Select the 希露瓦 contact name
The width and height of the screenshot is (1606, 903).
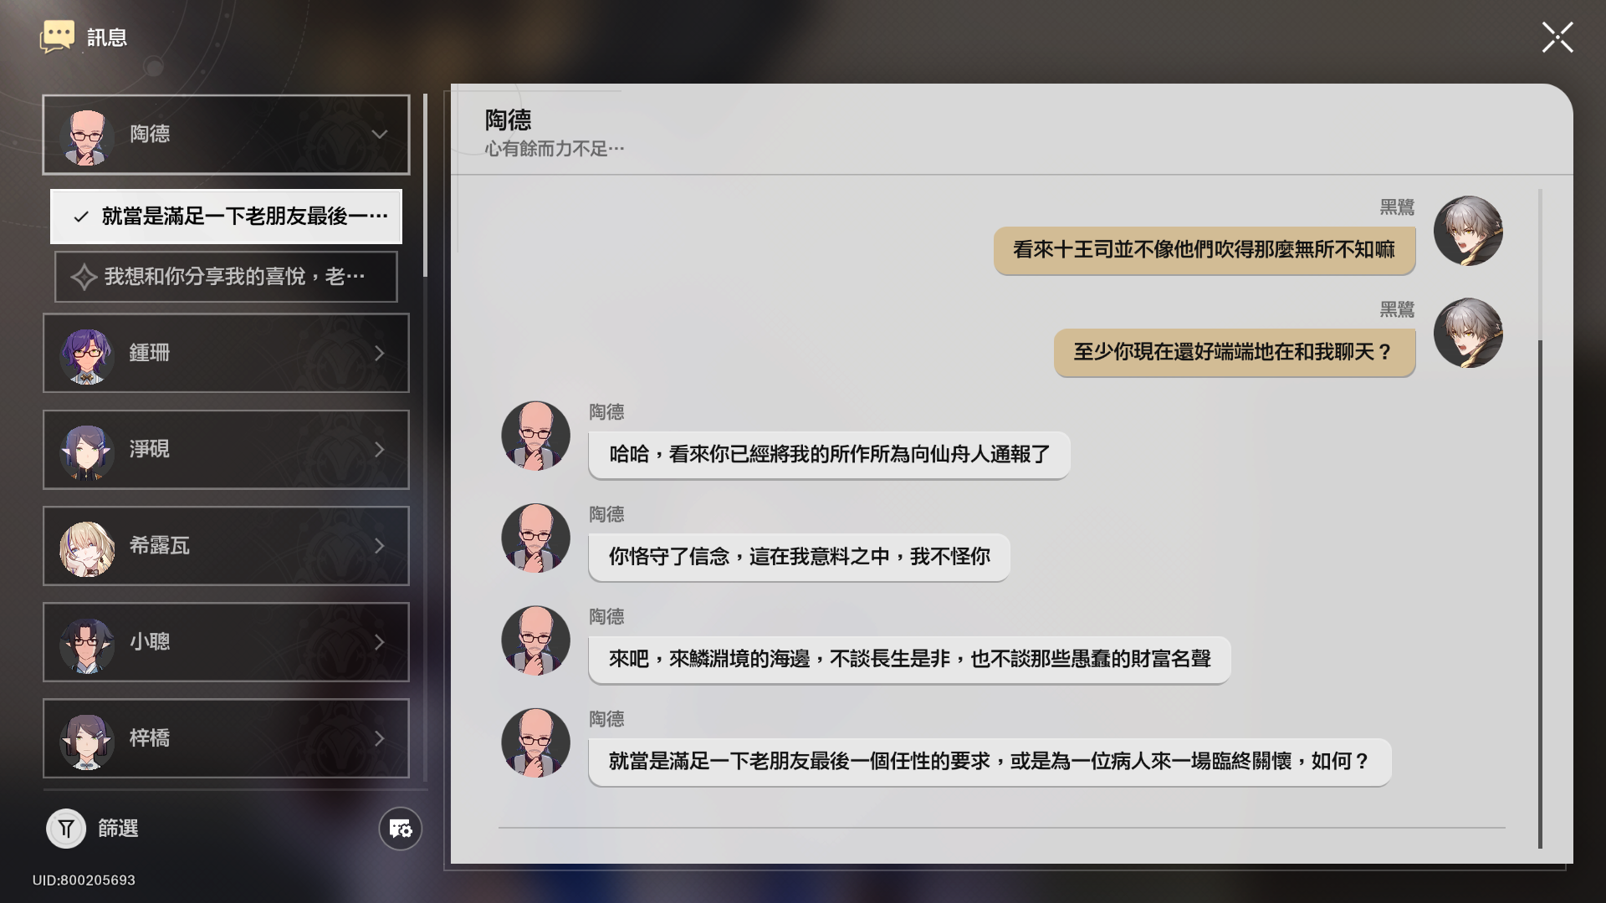coord(160,546)
